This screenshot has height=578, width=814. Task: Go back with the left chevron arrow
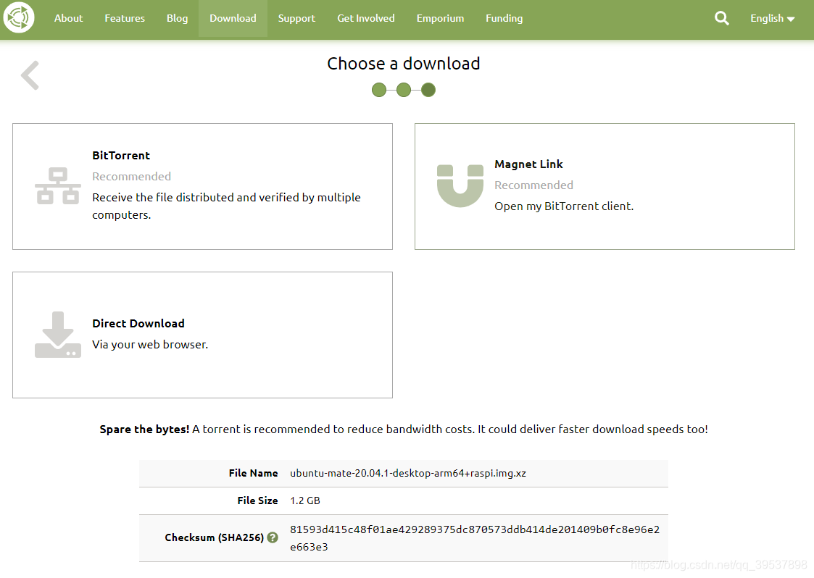click(x=30, y=75)
